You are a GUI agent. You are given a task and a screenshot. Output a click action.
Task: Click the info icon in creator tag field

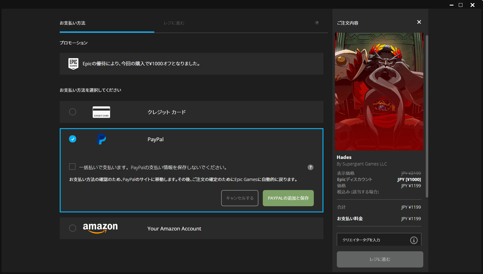(x=414, y=240)
